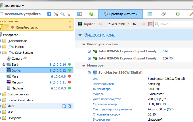Viewport: 193px width, 122px height.
Task: Click IP address 10.0.0.14
Action: click(59, 65)
